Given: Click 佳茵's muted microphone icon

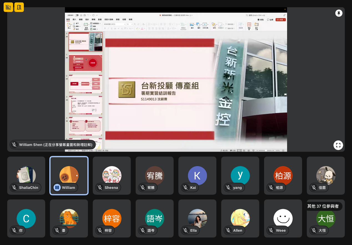Looking at the screenshot, I should (x=314, y=187).
